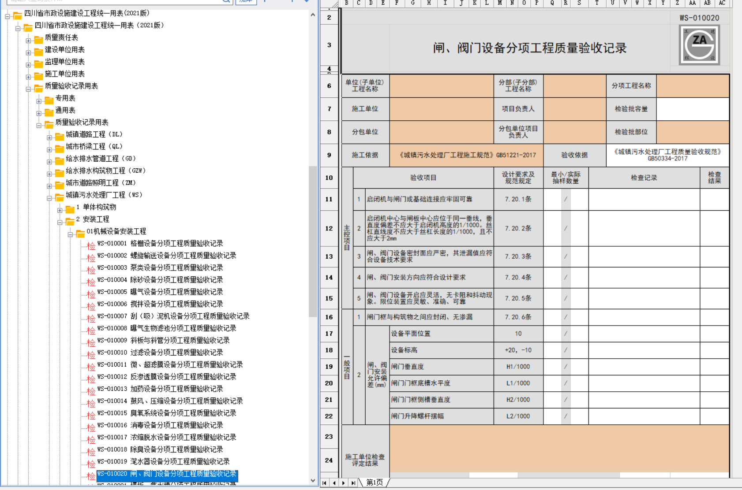Click the 检验批容量 input cell

click(693, 109)
